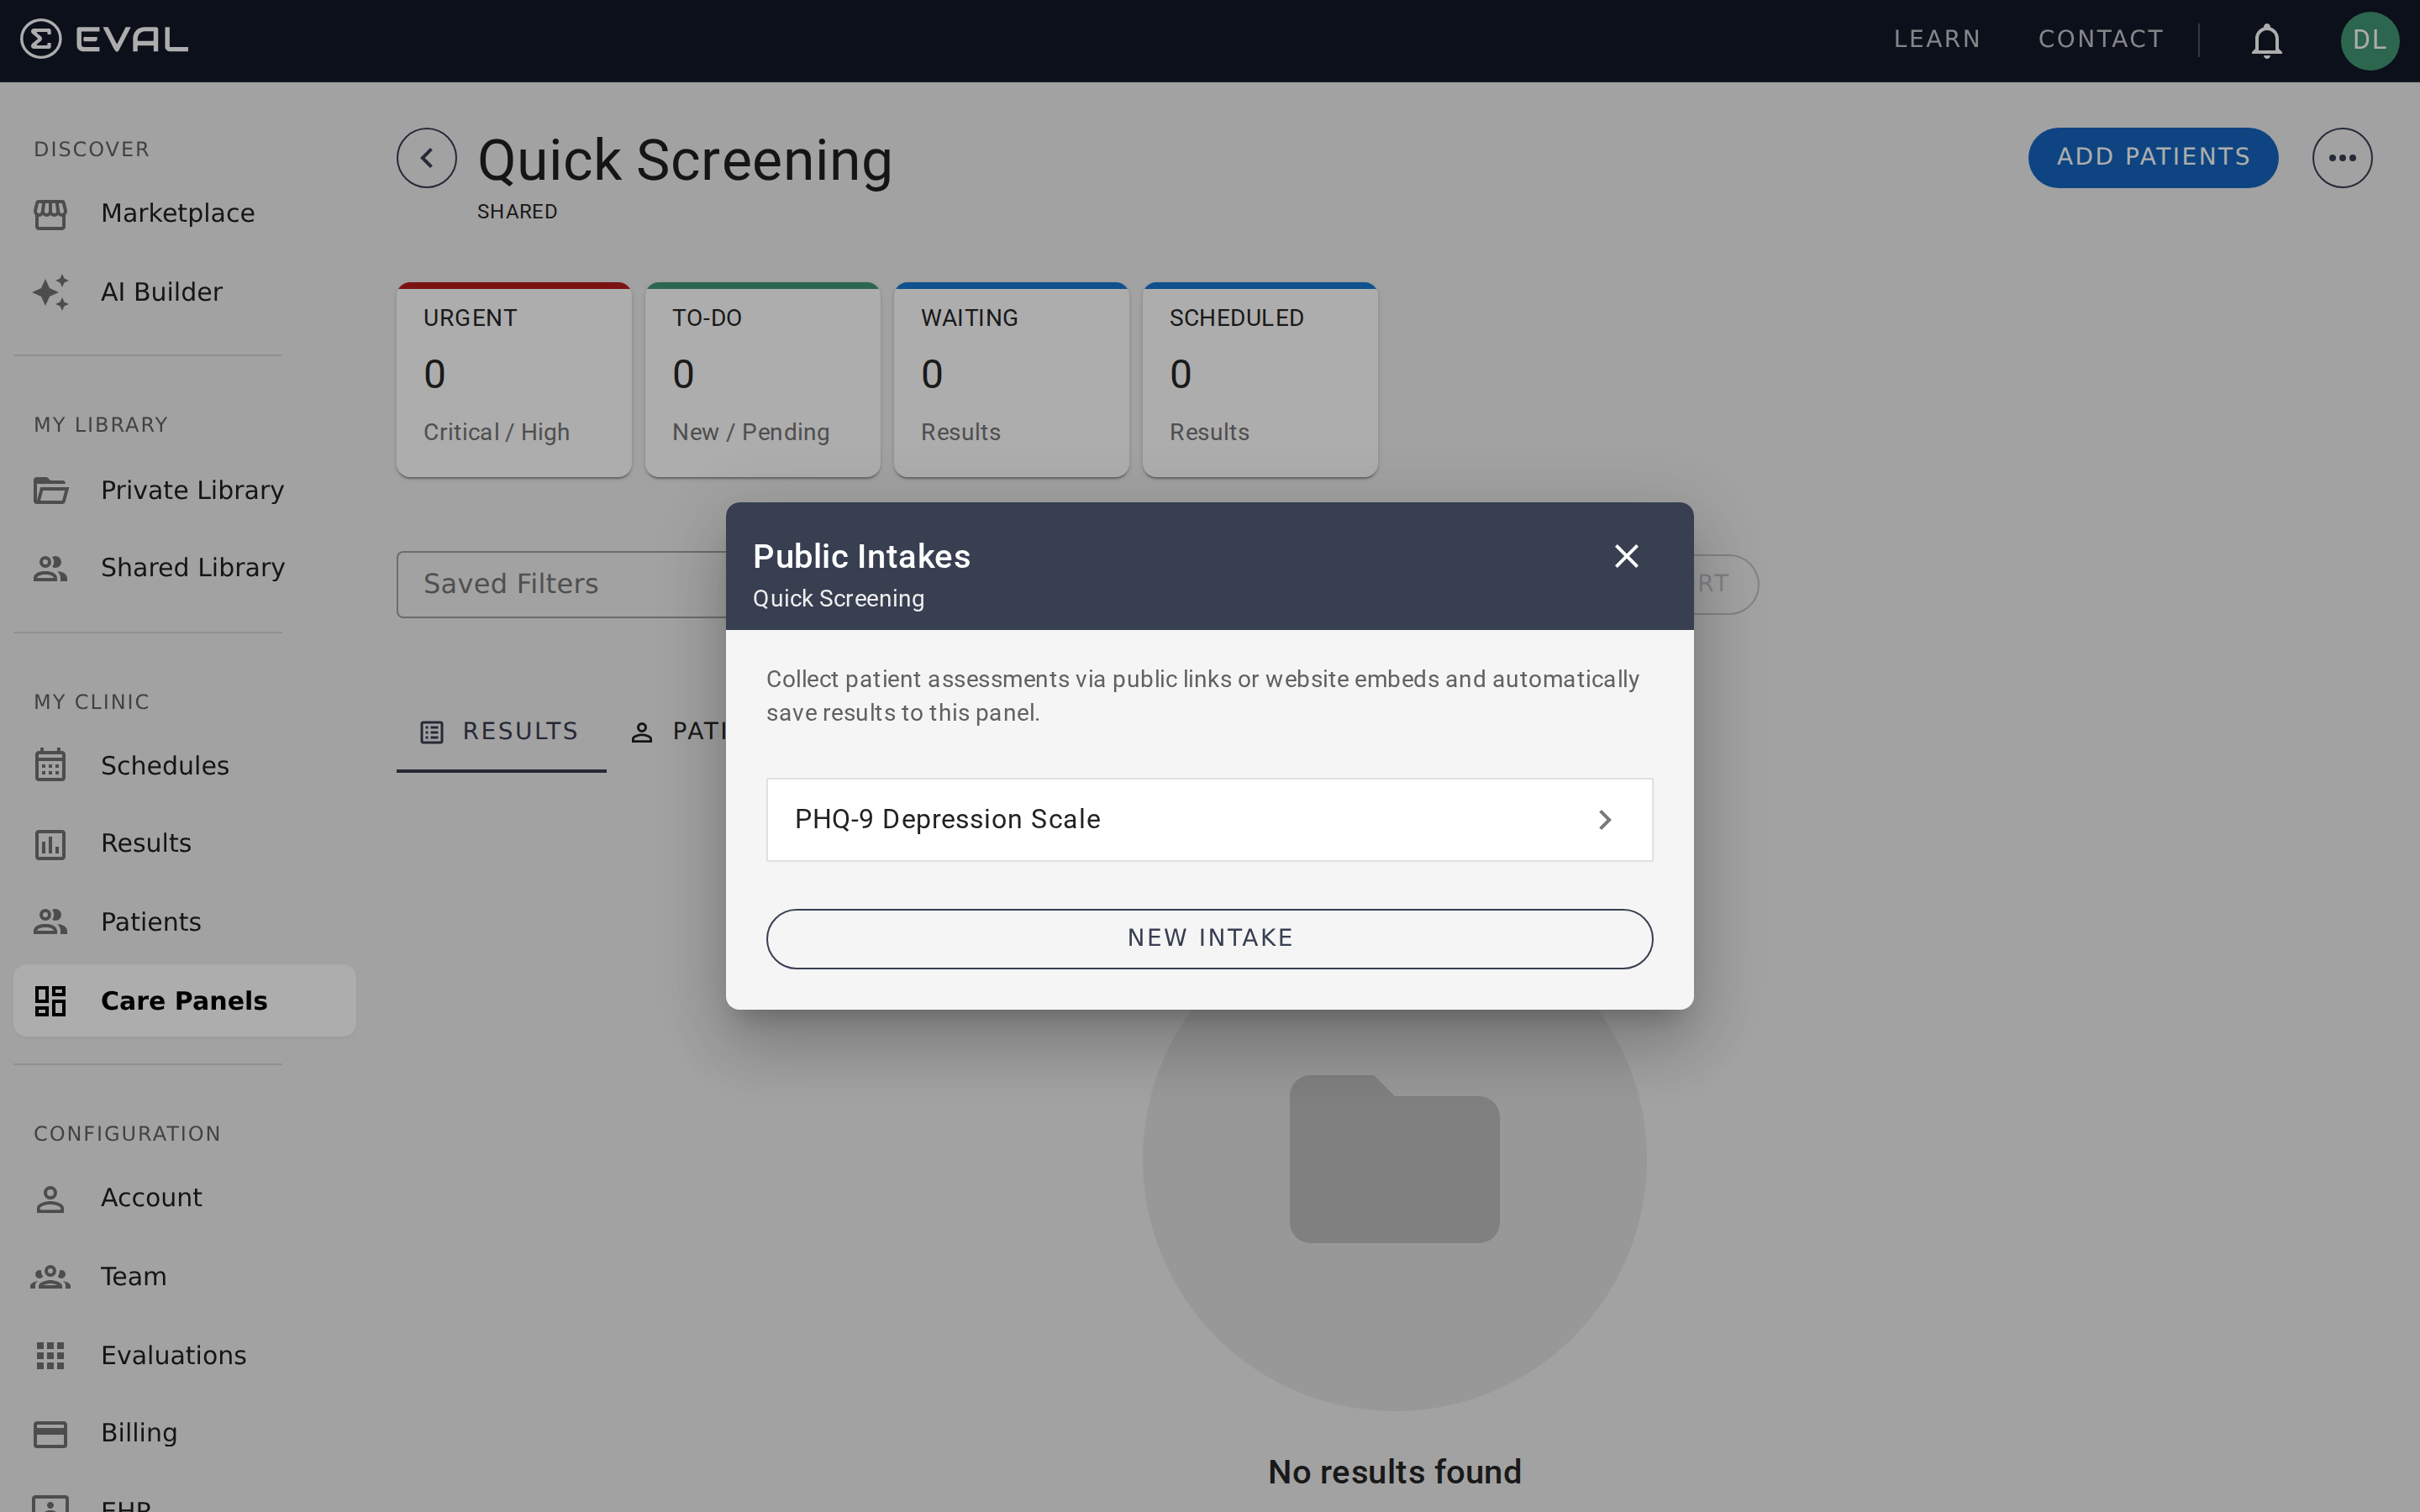
Task: Start a NEW INTAKE
Action: pos(1208,937)
